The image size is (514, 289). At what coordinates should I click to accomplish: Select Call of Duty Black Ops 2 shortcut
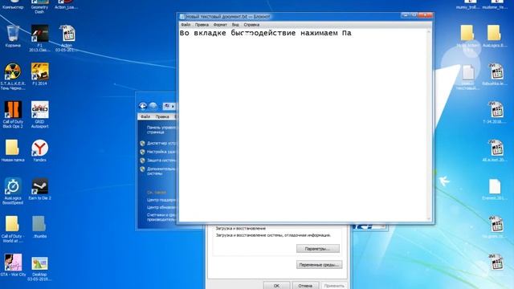tap(13, 114)
